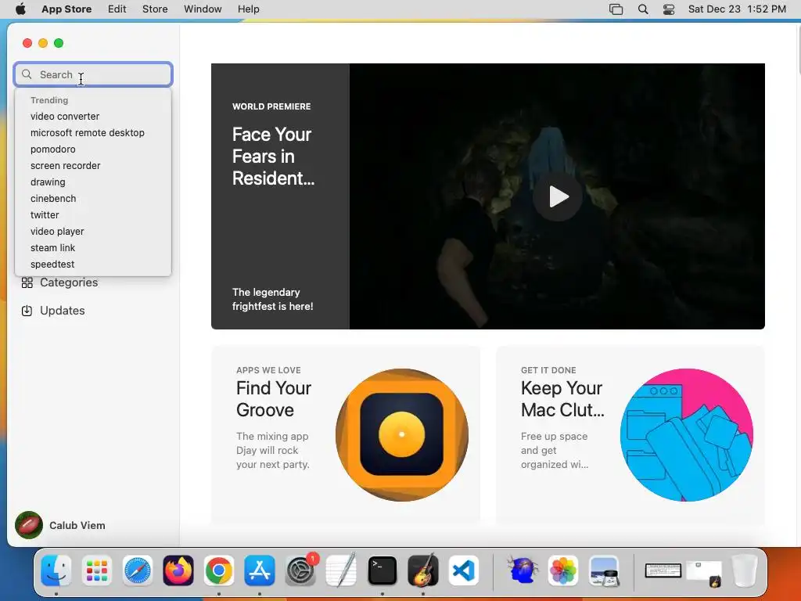Open Launchpad in the Dock
801x601 pixels.
tap(96, 570)
